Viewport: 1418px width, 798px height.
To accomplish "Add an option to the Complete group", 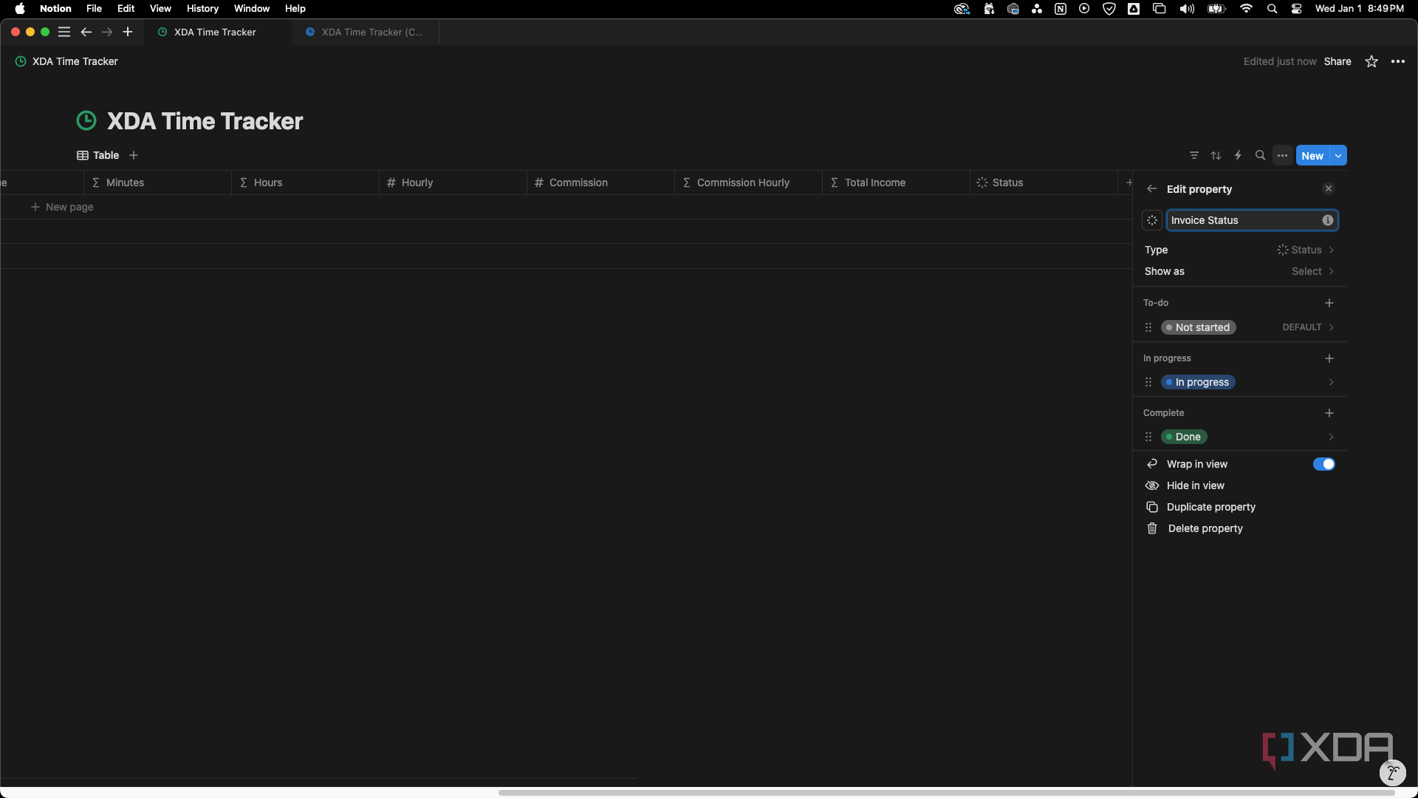I will click(1329, 413).
